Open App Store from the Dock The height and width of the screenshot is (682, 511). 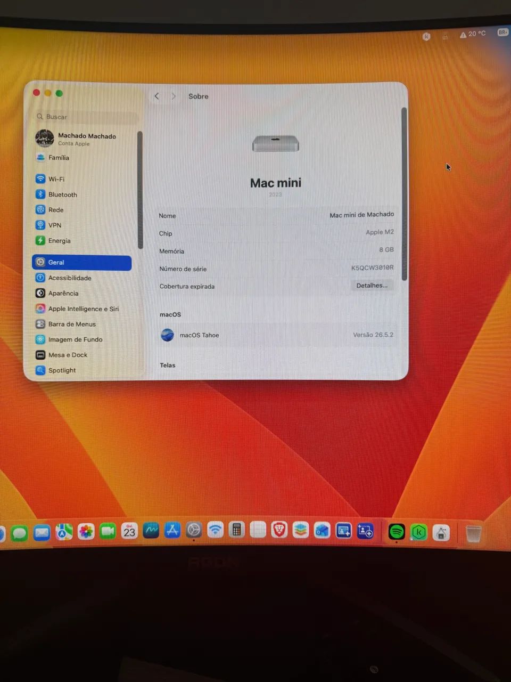(172, 530)
